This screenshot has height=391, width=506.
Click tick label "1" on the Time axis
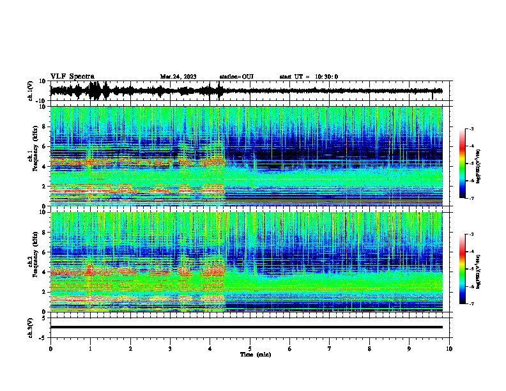[90, 349]
